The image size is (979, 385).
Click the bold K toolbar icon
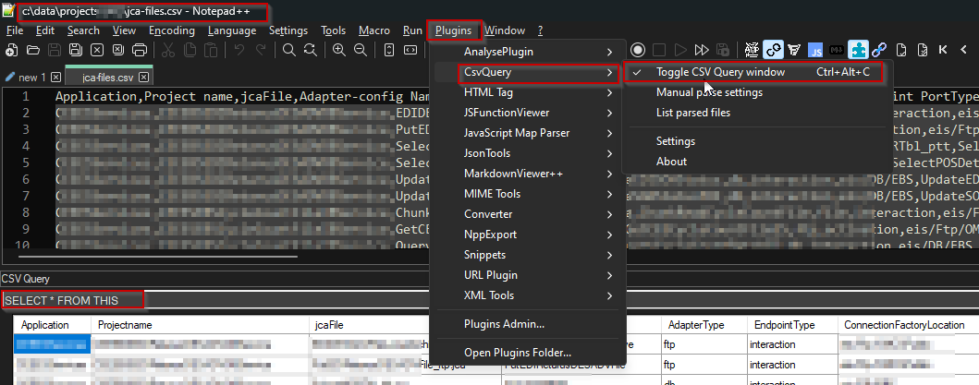943,50
